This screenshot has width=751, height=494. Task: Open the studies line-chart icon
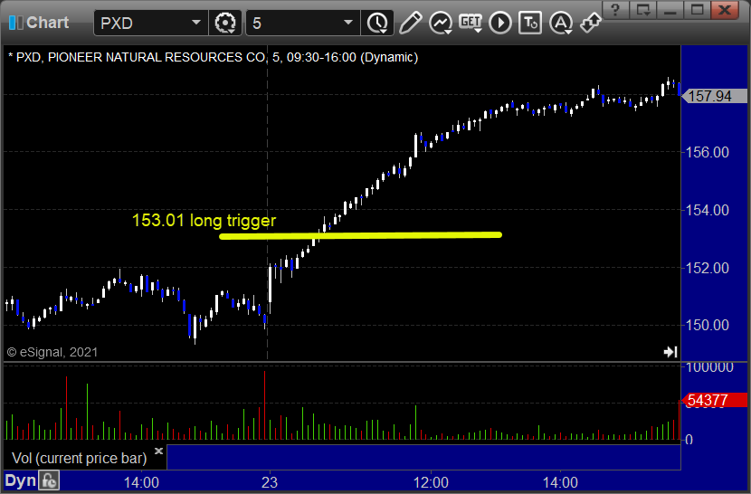coord(440,23)
